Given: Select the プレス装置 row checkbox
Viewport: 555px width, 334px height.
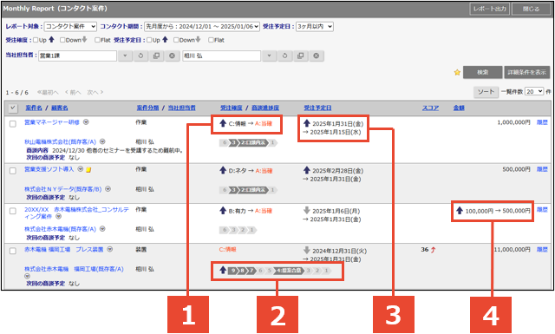Looking at the screenshot, I should pos(13,251).
